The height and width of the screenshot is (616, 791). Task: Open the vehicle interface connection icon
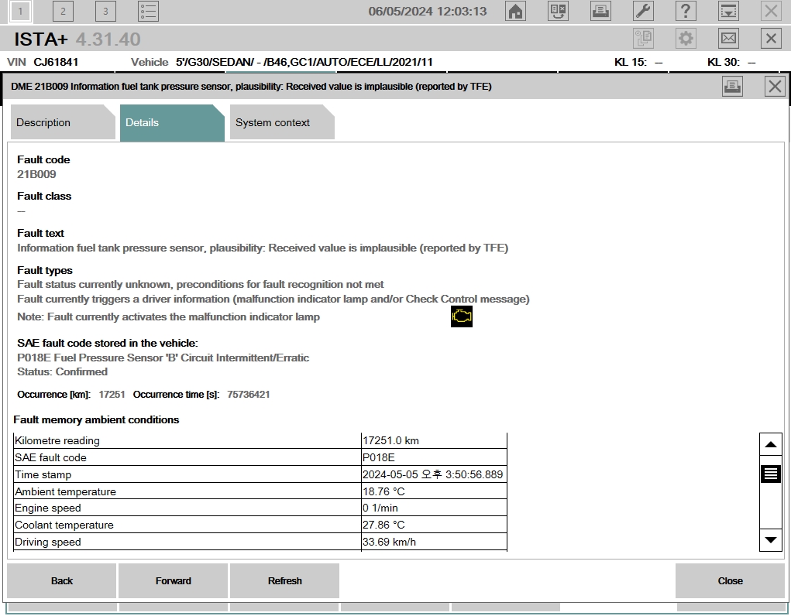coord(558,11)
